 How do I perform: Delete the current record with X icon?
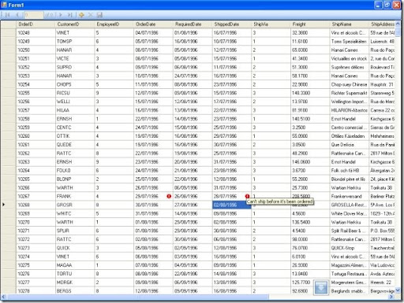coord(90,15)
